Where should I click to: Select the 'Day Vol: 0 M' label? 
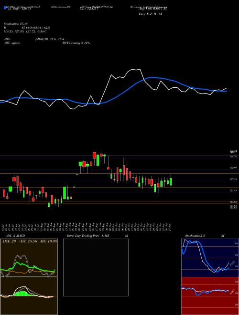coord(150,14)
